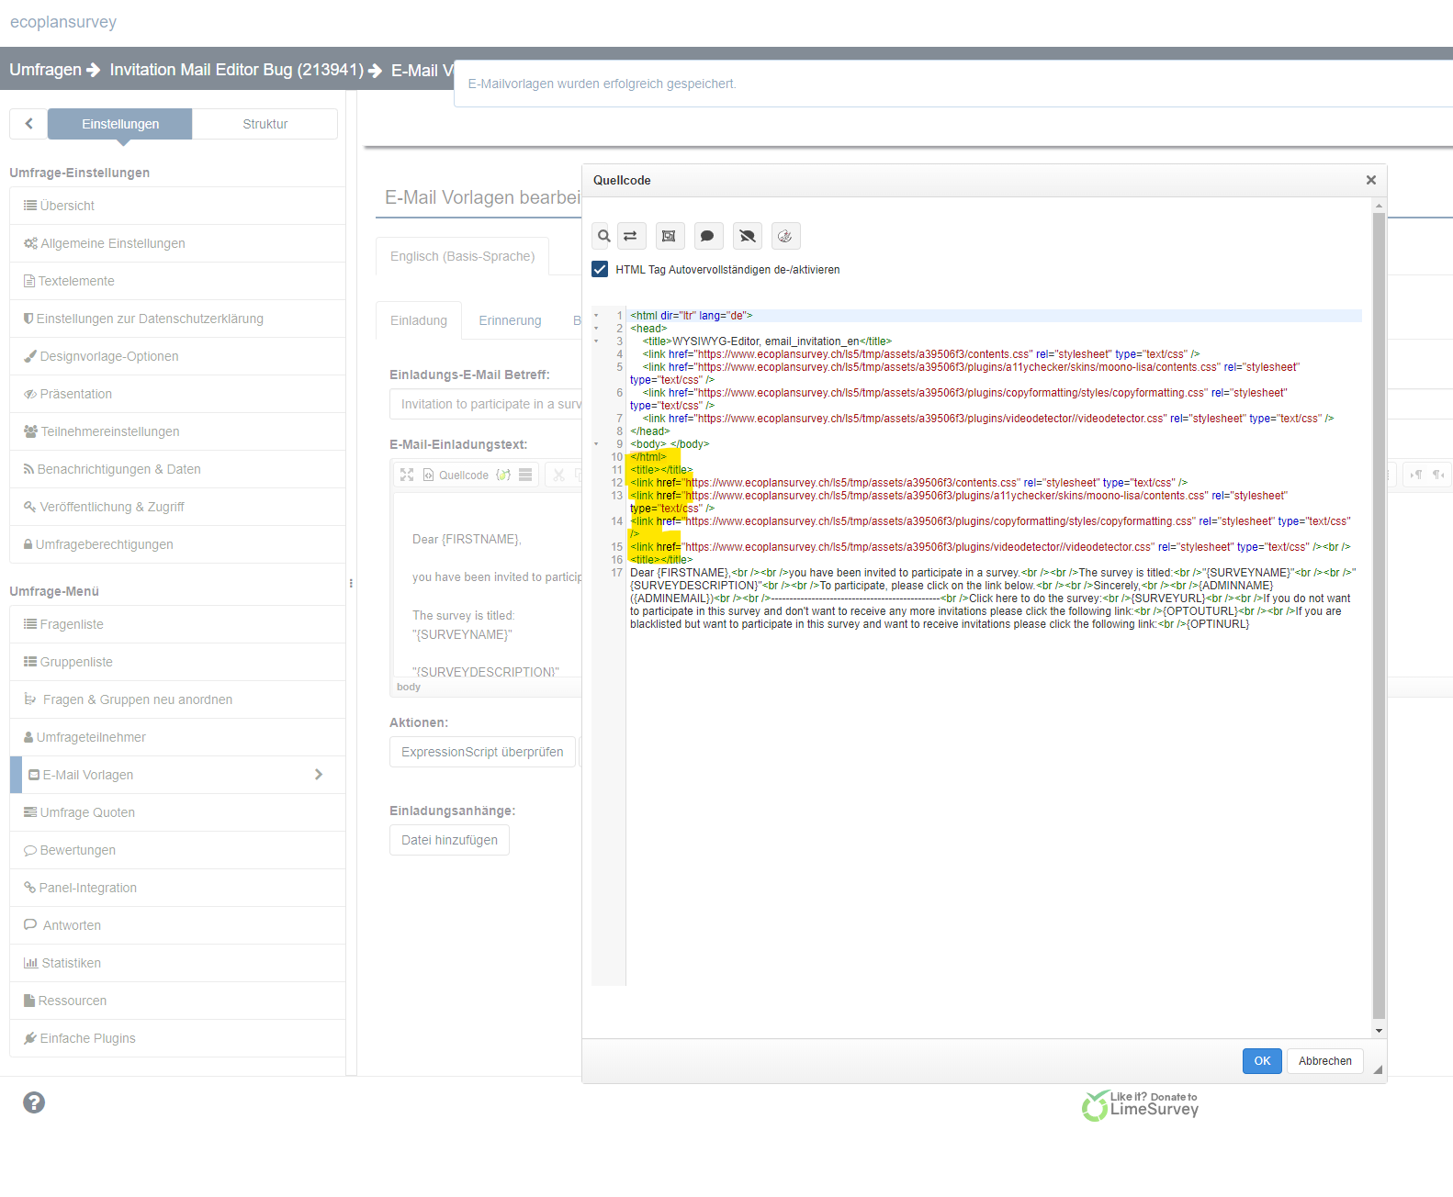Collapse the body tag fold on line 9
This screenshot has width=1453, height=1197.
click(596, 444)
